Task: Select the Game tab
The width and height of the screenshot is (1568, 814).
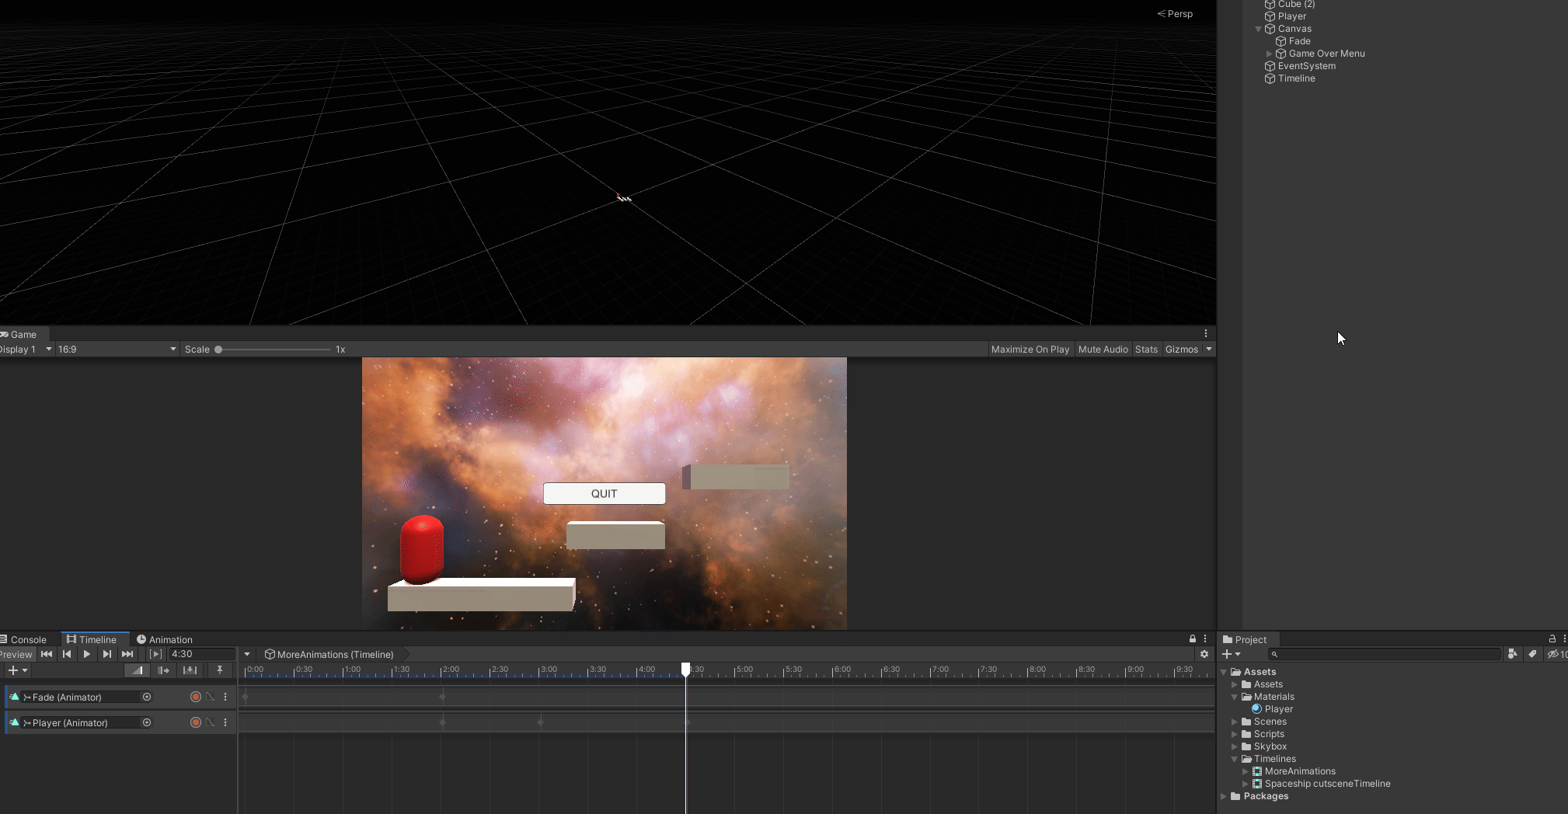Action: 19,334
